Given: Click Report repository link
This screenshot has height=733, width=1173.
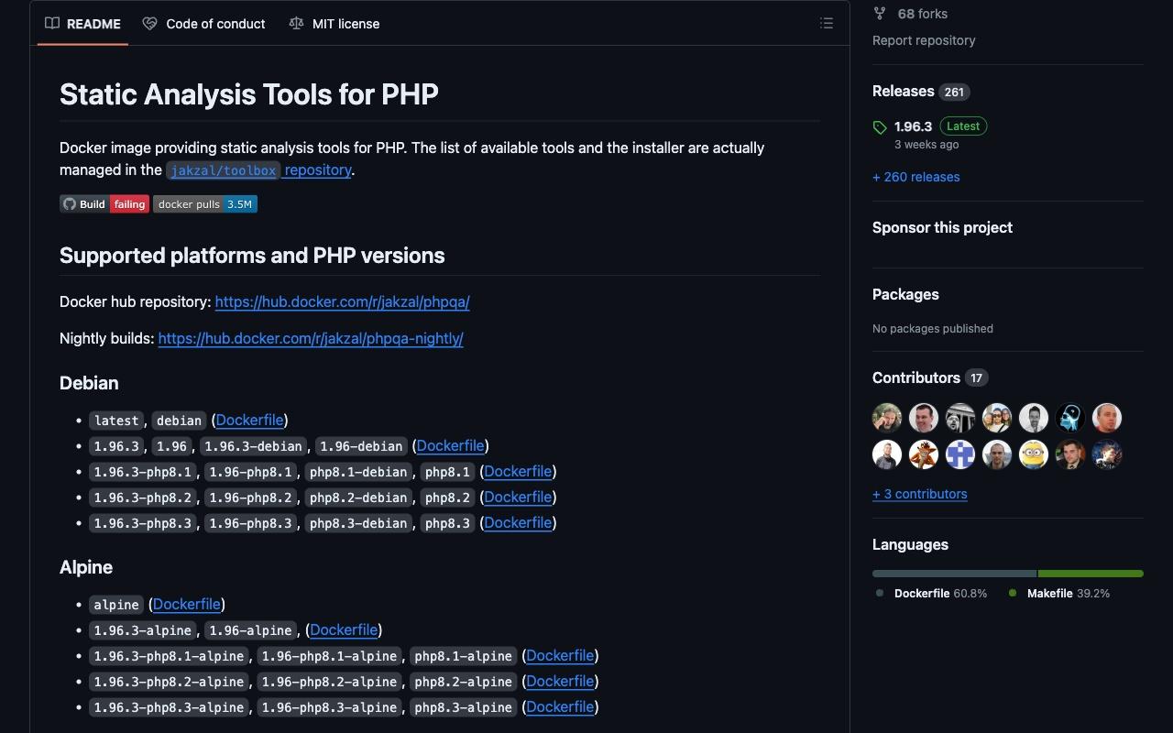Looking at the screenshot, I should coord(924,40).
